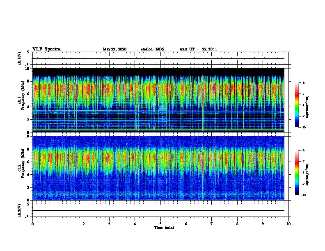
Task: Click the 4 kHz tick on ch.2 frequency axis
Action: [x=28, y=175]
